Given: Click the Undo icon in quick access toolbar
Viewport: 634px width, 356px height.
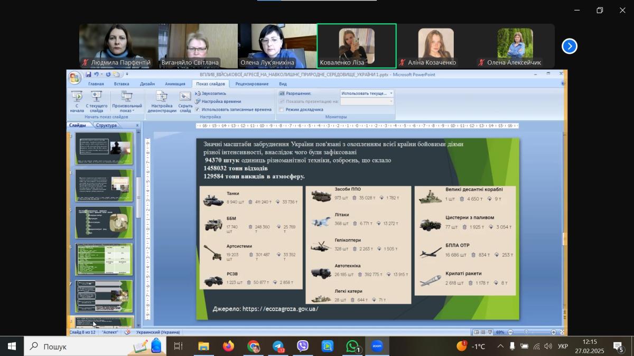Looking at the screenshot, I should tap(96, 74).
